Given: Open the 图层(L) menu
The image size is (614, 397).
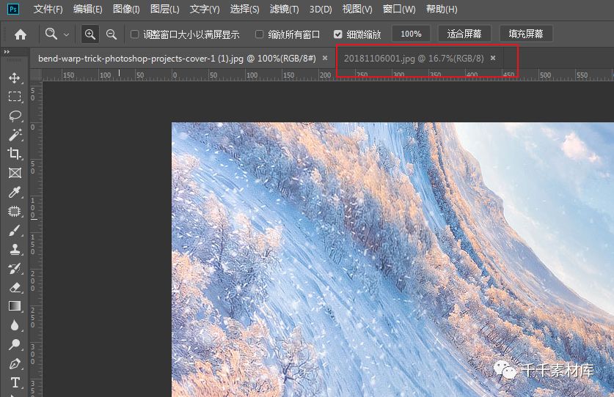Looking at the screenshot, I should point(165,9).
